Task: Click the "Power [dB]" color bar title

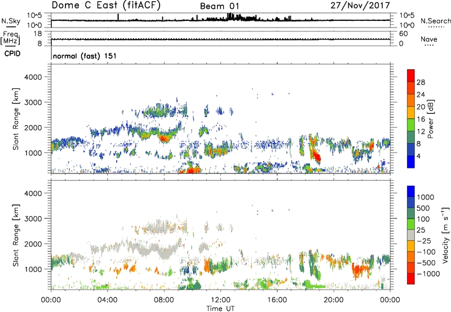Action: point(430,119)
